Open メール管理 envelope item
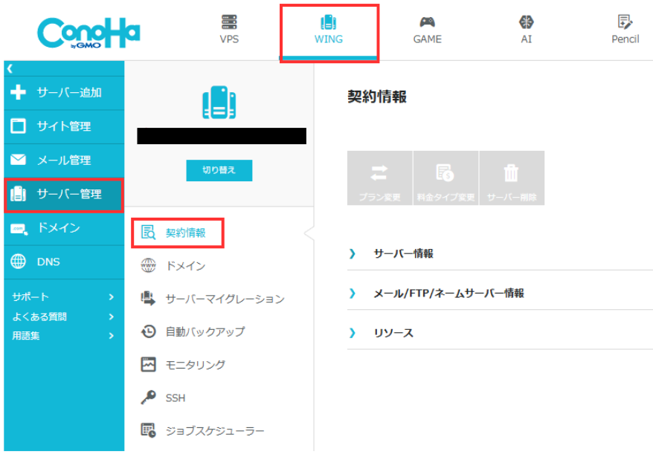Image resolution: width=653 pixels, height=454 pixels. tap(63, 160)
